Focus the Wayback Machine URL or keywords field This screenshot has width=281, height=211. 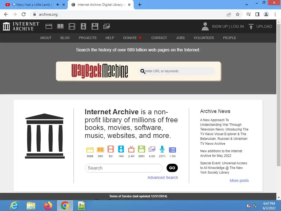(x=178, y=71)
